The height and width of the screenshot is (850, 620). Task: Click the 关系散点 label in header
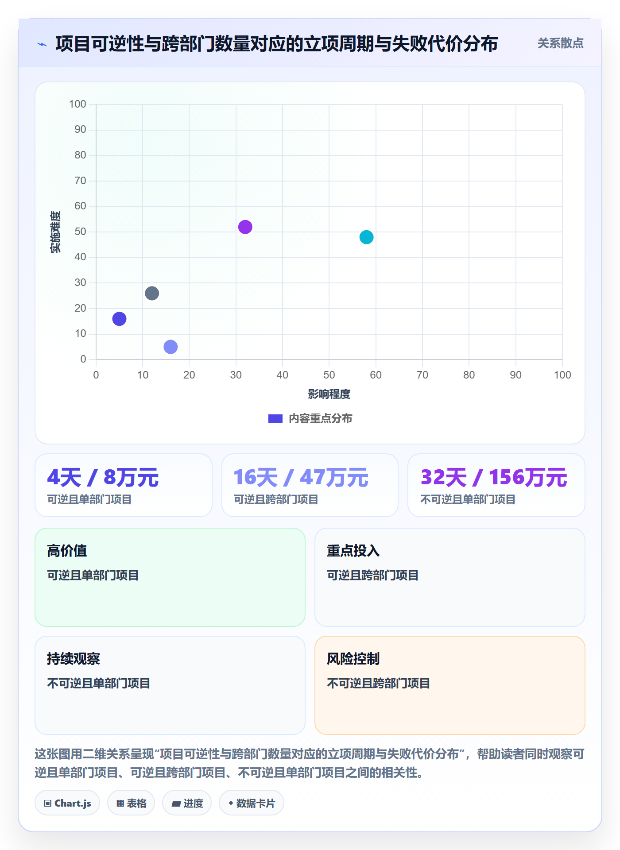[560, 43]
